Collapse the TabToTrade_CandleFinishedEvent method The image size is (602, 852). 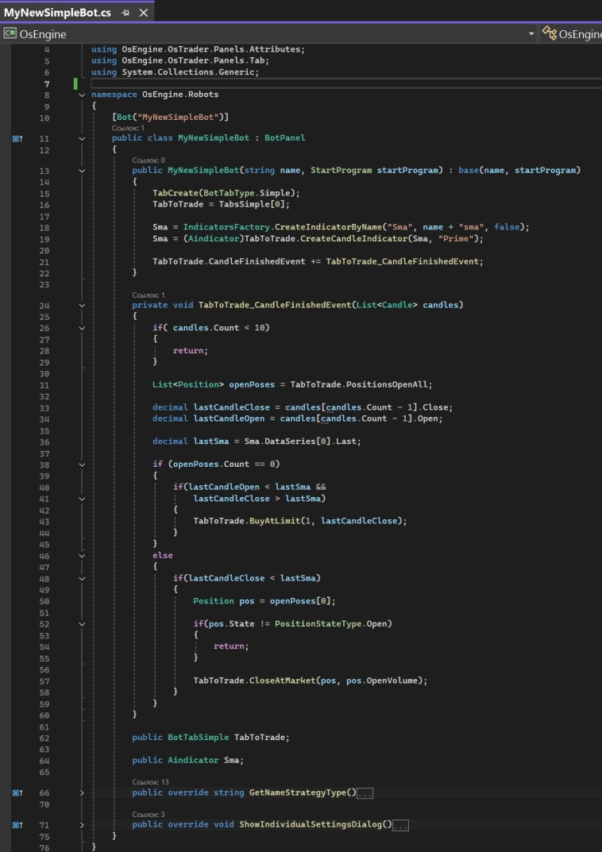pyautogui.click(x=83, y=305)
